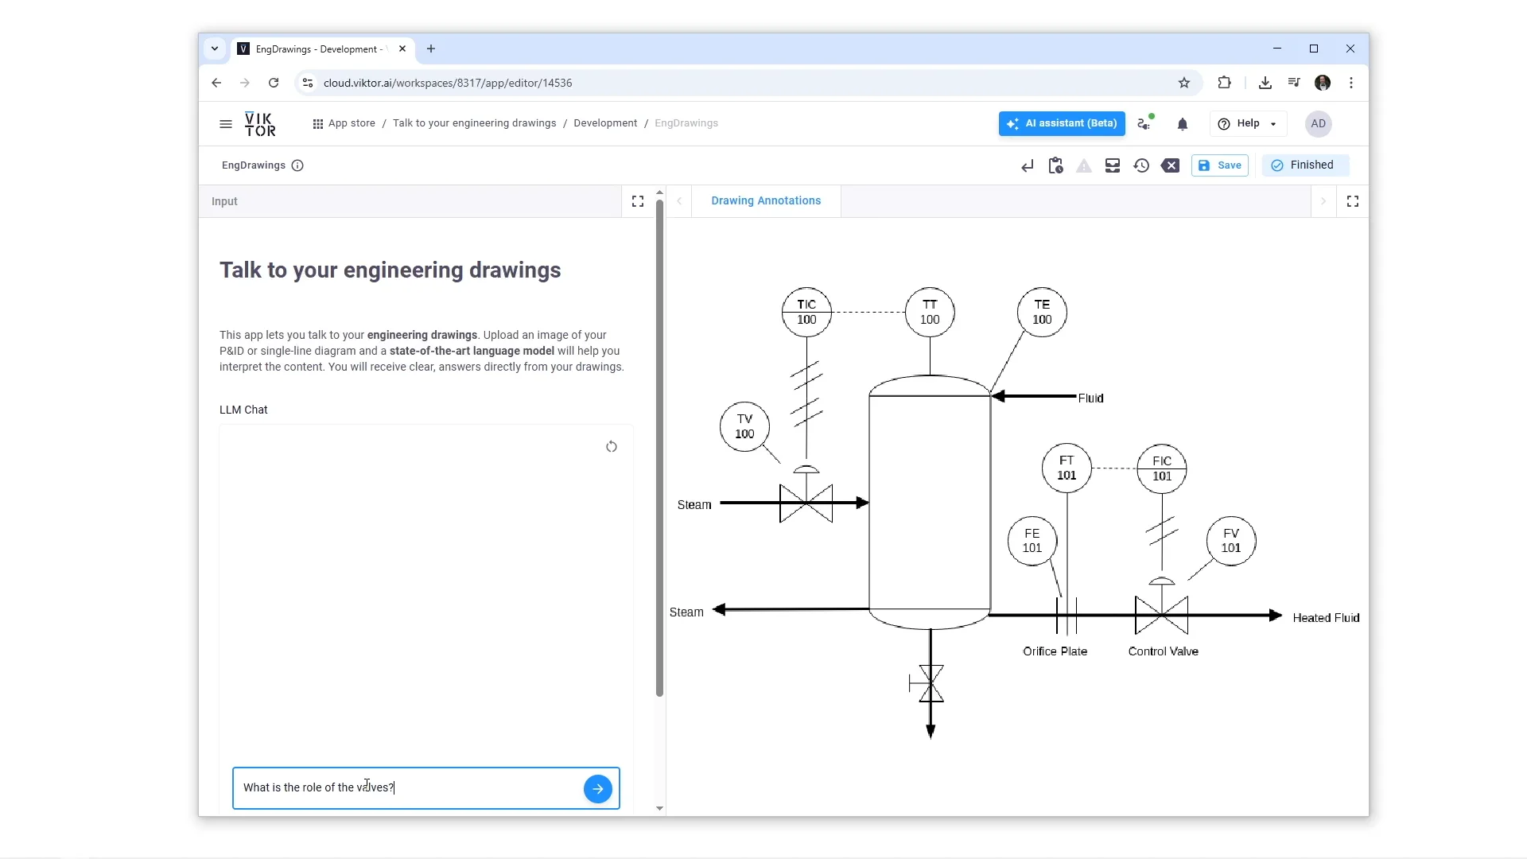Click the clear input backspace icon

point(1170,165)
